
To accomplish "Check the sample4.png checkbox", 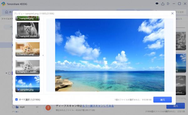I will point(18,18).
